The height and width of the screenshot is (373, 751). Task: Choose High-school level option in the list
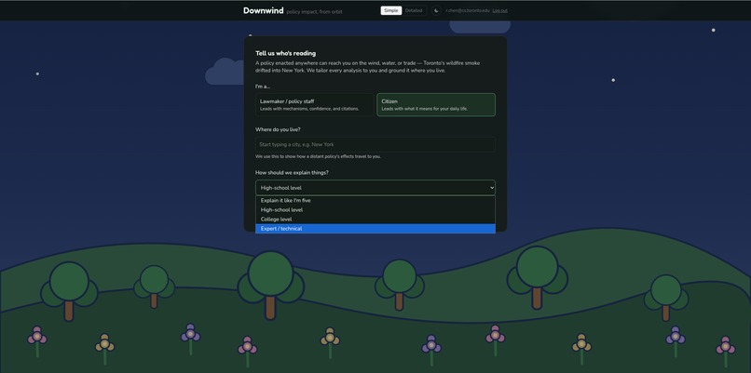(375, 210)
